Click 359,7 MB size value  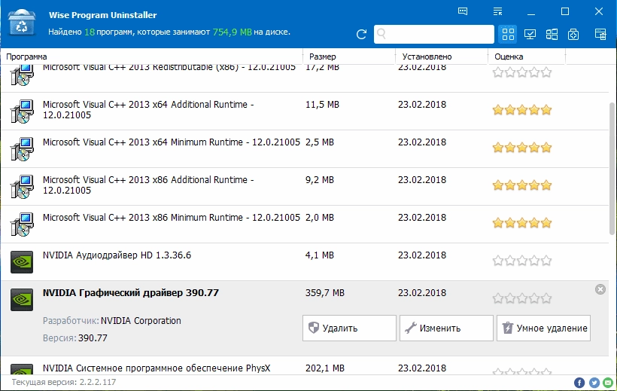pyautogui.click(x=324, y=293)
